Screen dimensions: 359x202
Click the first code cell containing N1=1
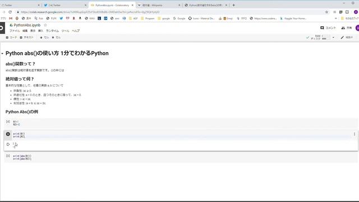pyautogui.click(x=181, y=123)
